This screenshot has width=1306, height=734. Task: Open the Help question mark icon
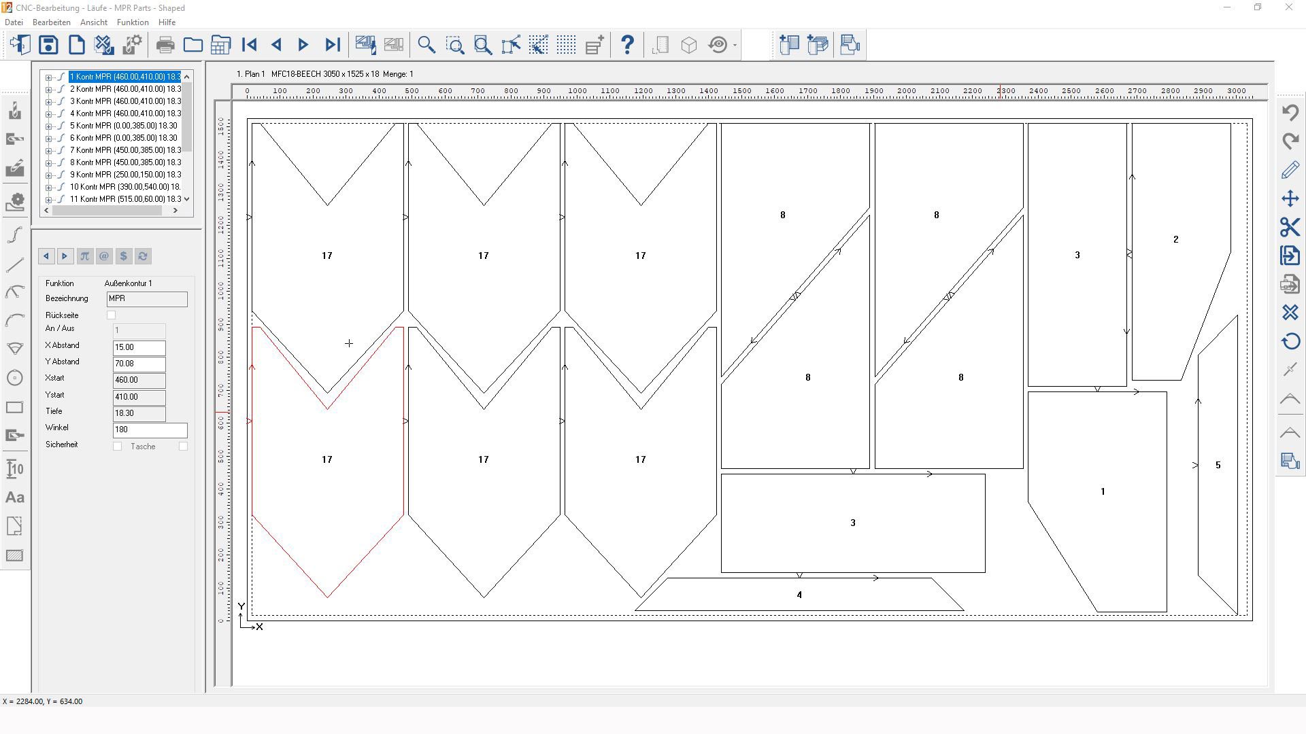point(627,45)
